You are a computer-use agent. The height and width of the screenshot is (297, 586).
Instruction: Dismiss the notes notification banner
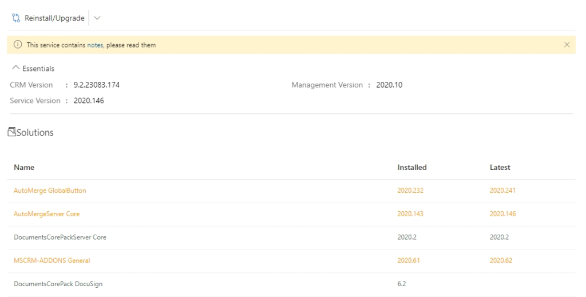(567, 45)
